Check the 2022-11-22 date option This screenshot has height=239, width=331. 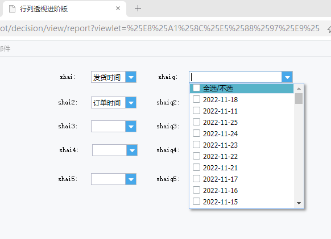pos(196,156)
